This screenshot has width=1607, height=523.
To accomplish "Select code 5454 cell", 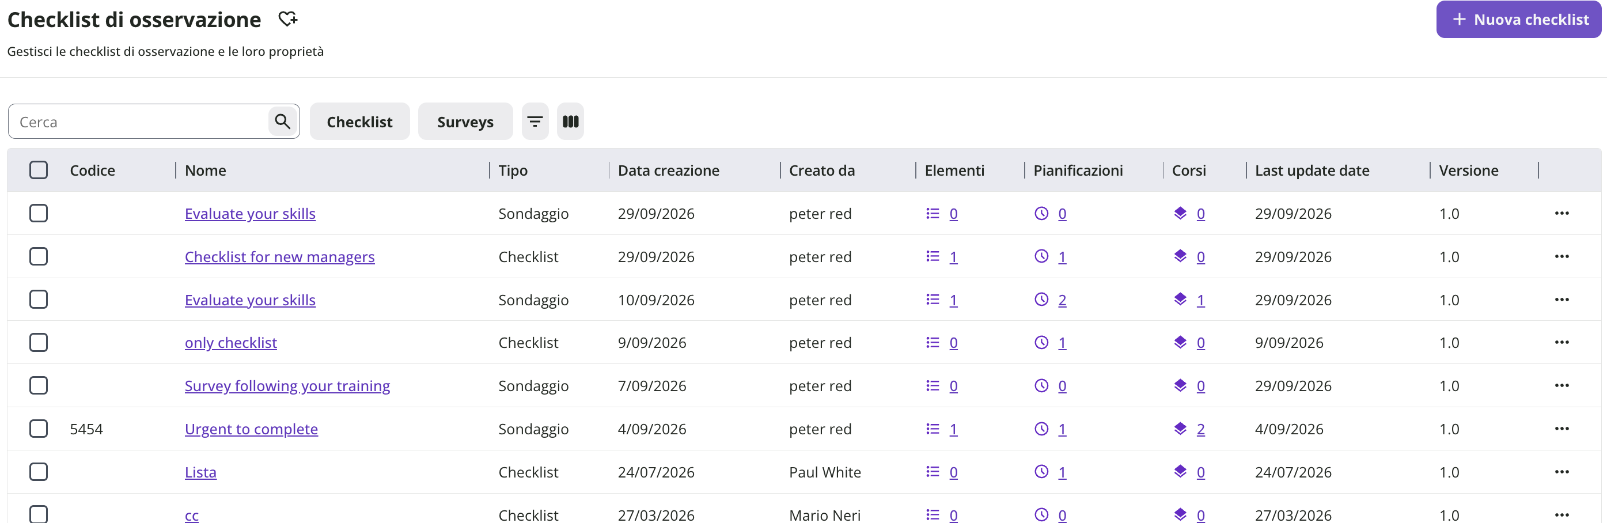I will [x=86, y=429].
